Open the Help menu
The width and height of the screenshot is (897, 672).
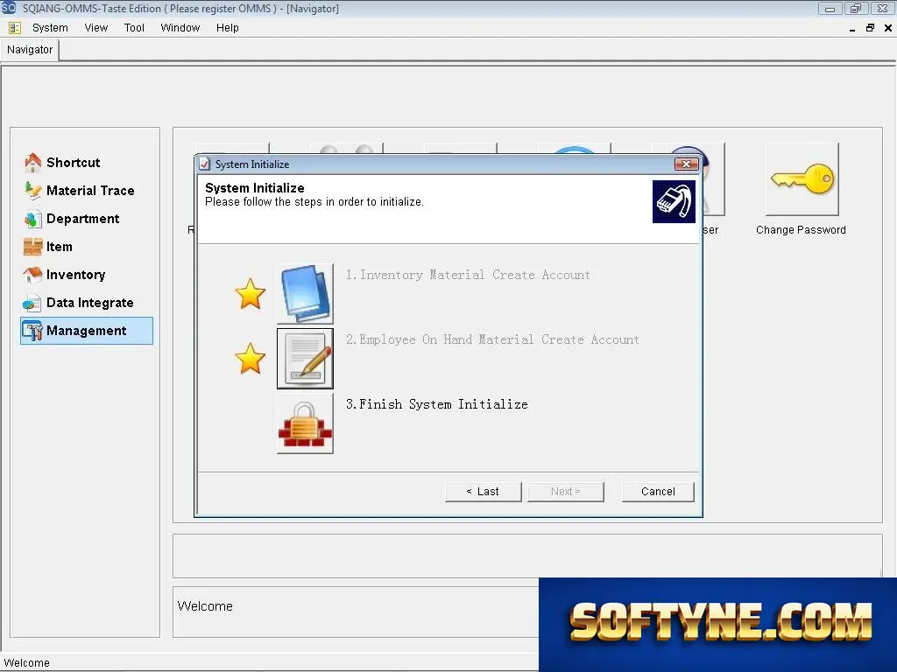227,27
